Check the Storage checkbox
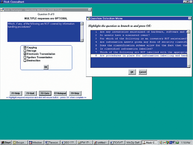The width and height of the screenshot is (193, 145). tap(25, 51)
